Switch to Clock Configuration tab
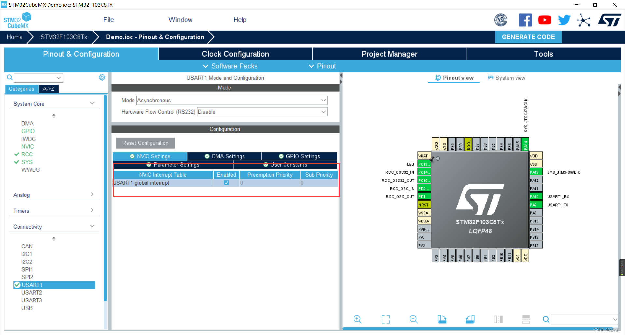The height and width of the screenshot is (335, 625). [235, 54]
